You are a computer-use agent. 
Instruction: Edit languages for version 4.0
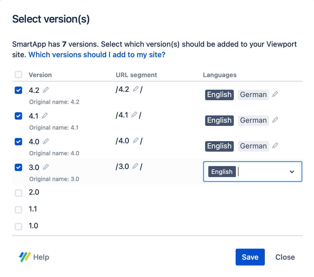pyautogui.click(x=275, y=145)
